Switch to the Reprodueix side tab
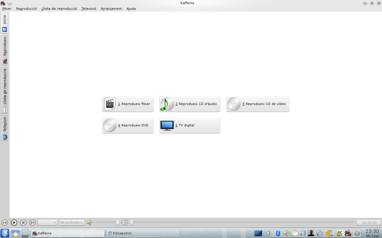 click(4, 50)
